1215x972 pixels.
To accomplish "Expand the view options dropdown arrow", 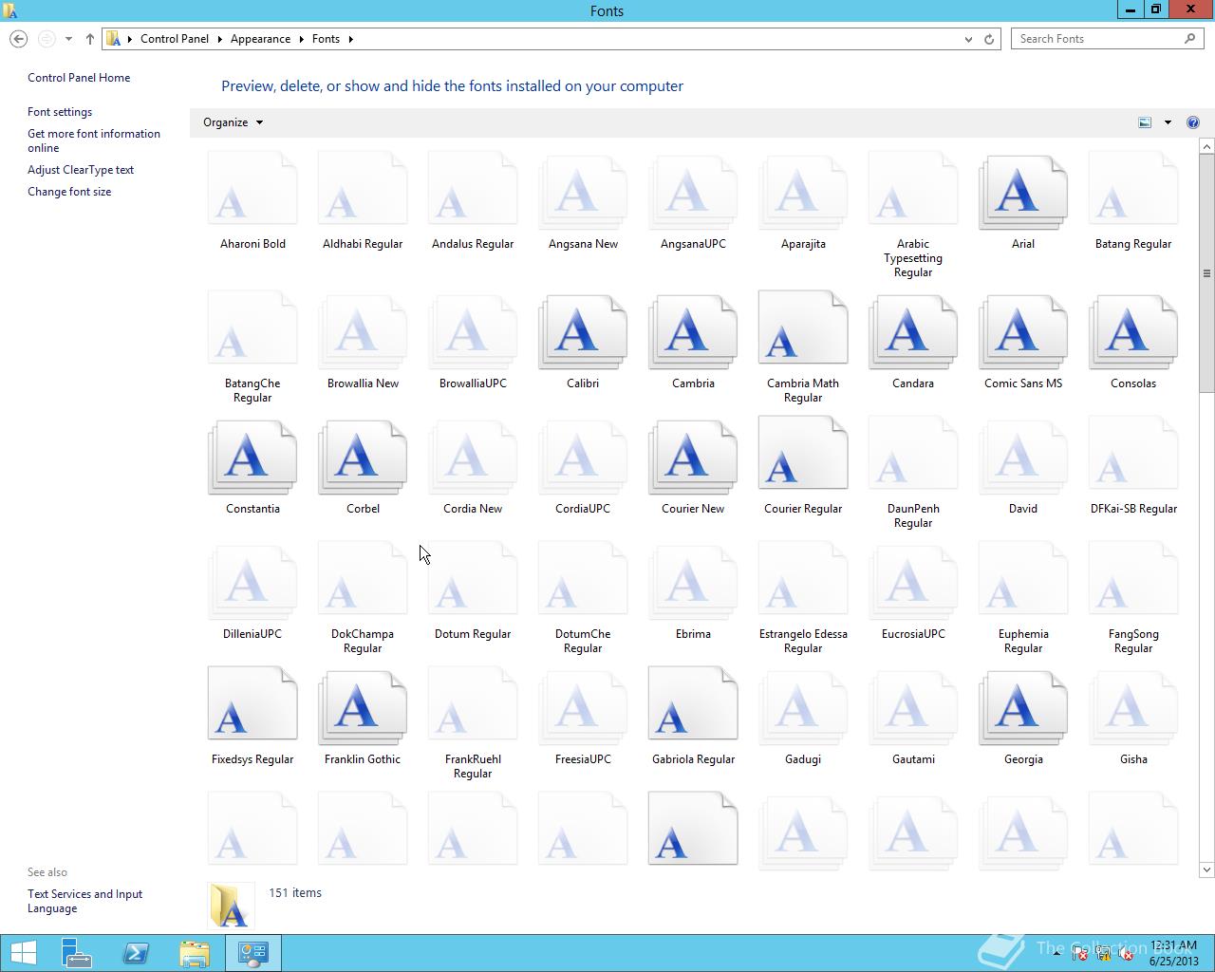I will click(1168, 122).
